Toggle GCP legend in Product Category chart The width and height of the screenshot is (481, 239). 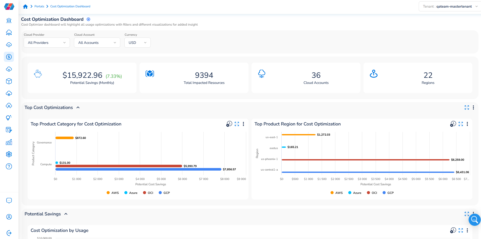pyautogui.click(x=164, y=193)
